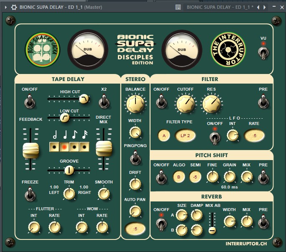
Task: Click the Wow INT knob
Action: 82,227
